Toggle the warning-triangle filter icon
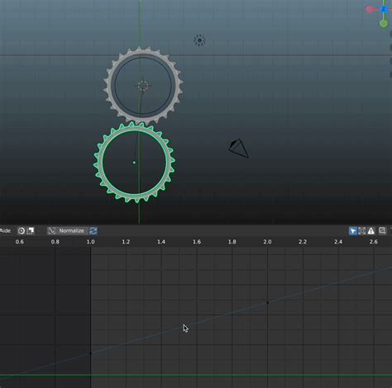 (x=371, y=230)
